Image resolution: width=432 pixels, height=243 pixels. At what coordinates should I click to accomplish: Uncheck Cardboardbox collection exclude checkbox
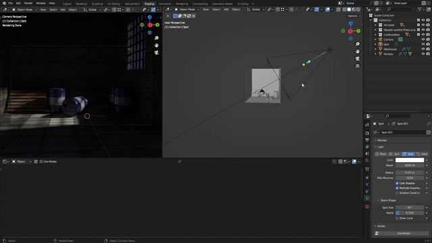click(x=418, y=34)
